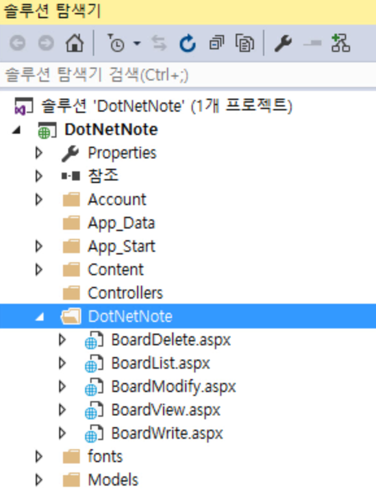Select the Content folder label

[x=116, y=270]
